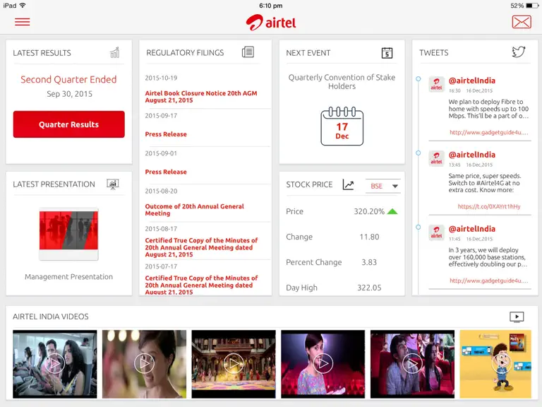This screenshot has width=542, height=407.
Task: Click airtel avatar on 16:30 tweet
Action: (x=436, y=84)
